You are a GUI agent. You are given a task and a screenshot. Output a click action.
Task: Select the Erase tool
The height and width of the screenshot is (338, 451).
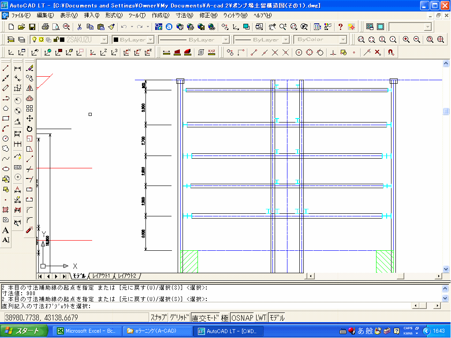(30, 68)
